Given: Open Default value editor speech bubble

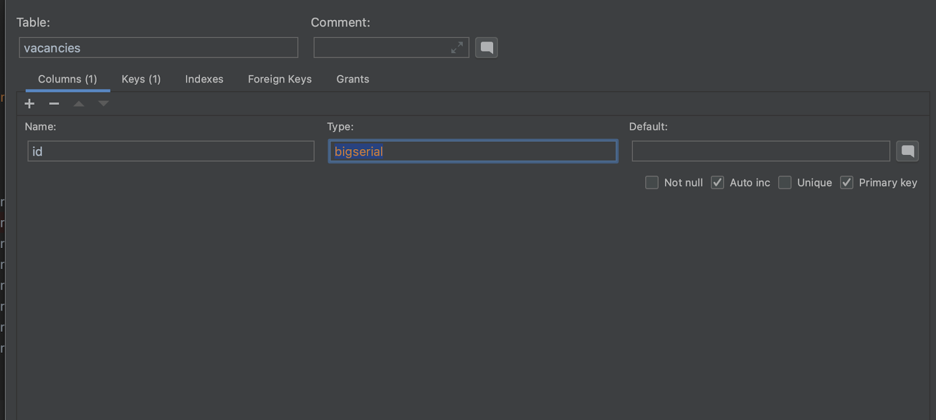Looking at the screenshot, I should (x=907, y=152).
